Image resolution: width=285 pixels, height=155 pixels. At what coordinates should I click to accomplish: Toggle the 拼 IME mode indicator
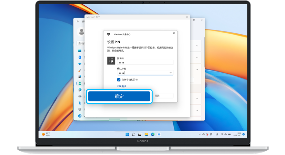217,135
